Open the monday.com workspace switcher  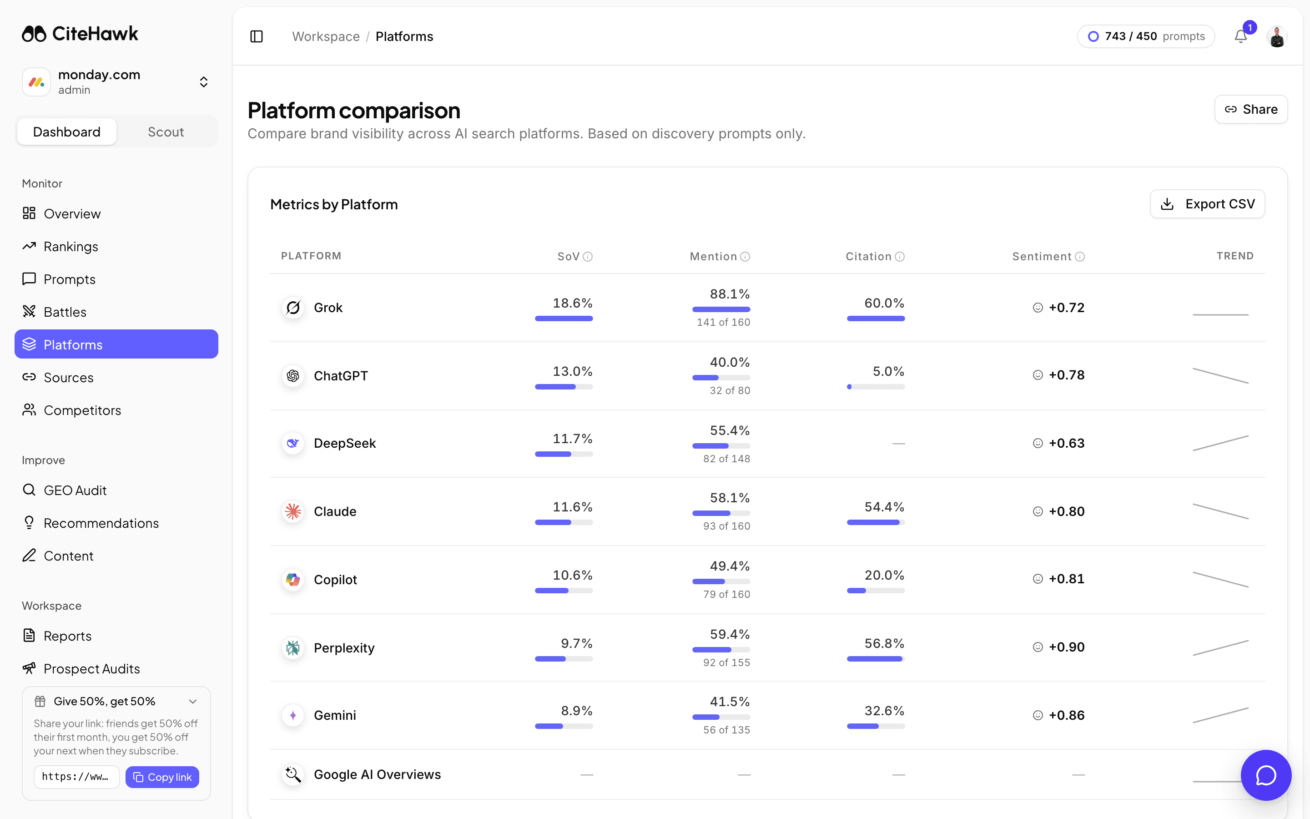click(116, 82)
